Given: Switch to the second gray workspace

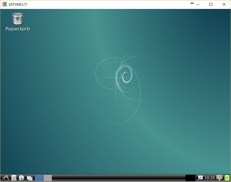Looking at the screenshot, I should coord(48,178).
